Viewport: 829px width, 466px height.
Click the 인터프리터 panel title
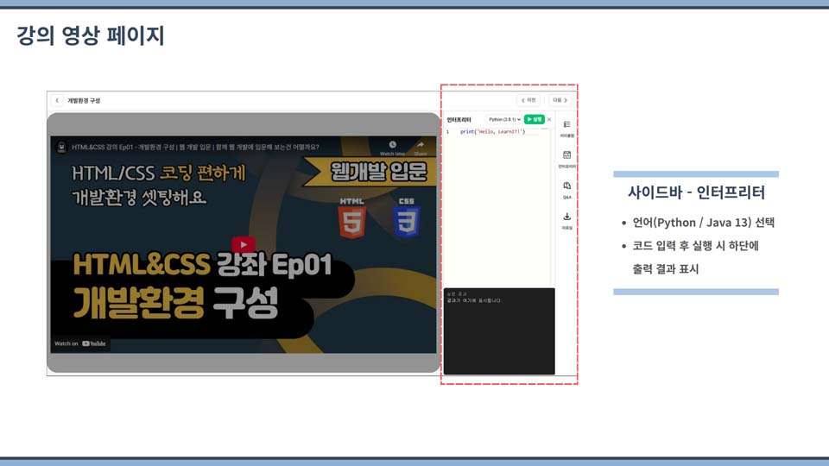pos(459,119)
